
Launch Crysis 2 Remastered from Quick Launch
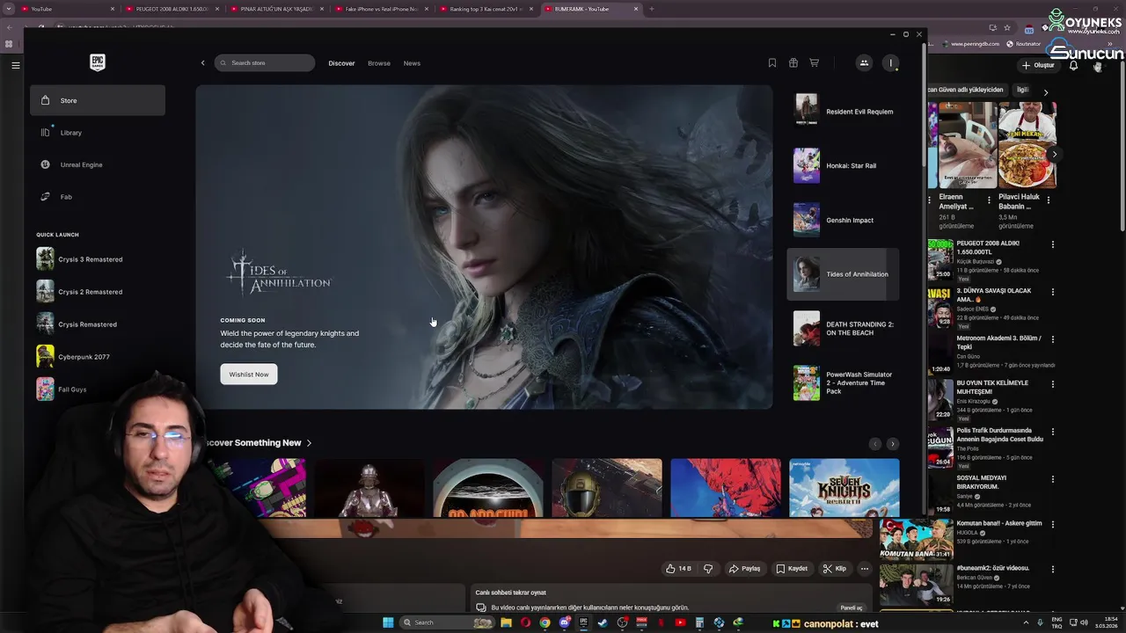pos(80,292)
